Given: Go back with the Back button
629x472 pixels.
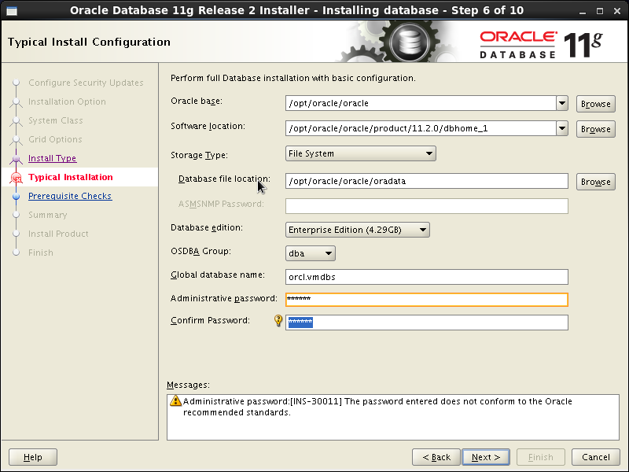Looking at the screenshot, I should [436, 457].
